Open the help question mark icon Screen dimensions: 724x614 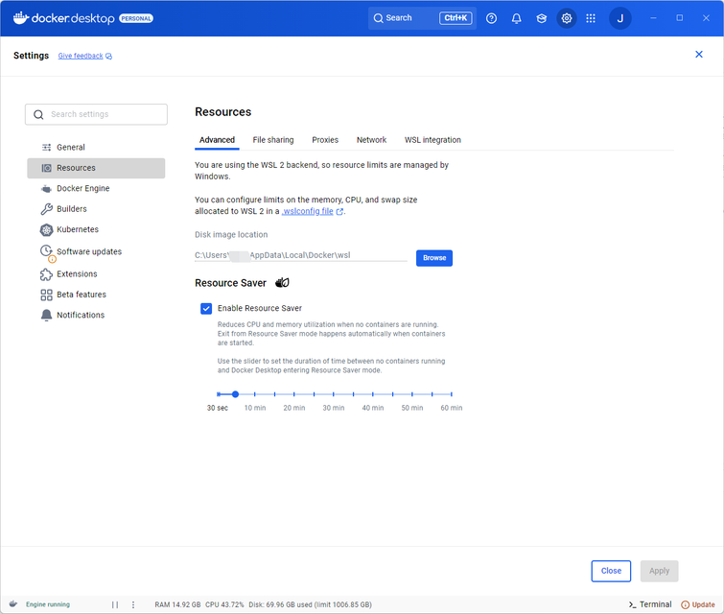click(491, 18)
